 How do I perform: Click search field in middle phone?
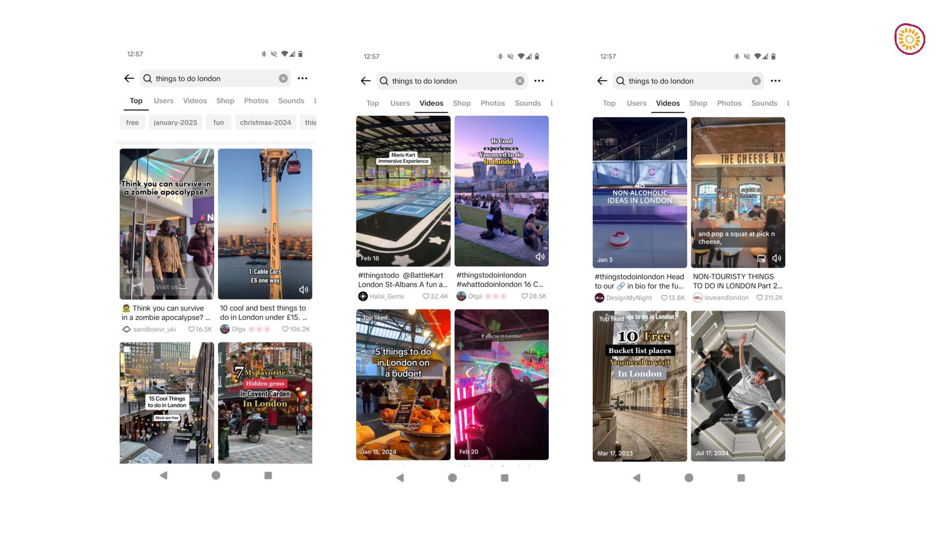point(452,81)
